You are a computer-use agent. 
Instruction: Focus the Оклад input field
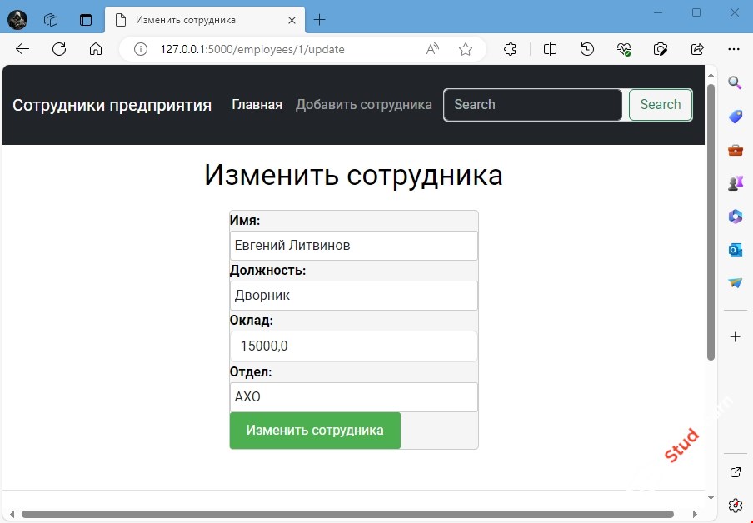(353, 346)
